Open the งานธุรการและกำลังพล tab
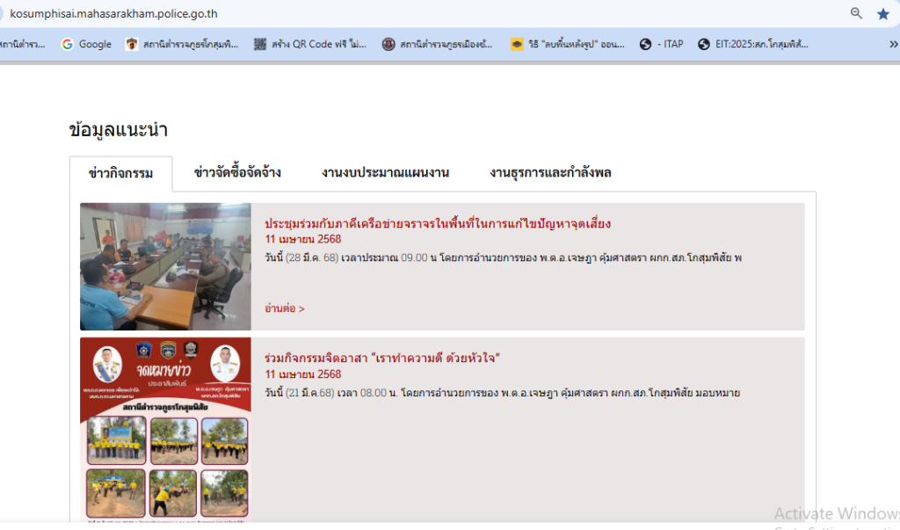Viewport: 900px width, 530px height. pos(550,172)
